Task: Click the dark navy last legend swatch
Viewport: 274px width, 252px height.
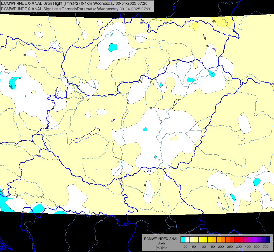Action: click(x=268, y=239)
